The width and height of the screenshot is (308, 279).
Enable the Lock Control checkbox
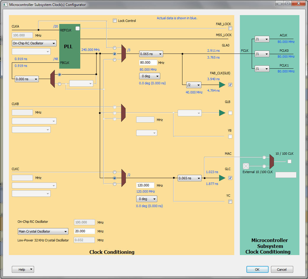[115, 20]
